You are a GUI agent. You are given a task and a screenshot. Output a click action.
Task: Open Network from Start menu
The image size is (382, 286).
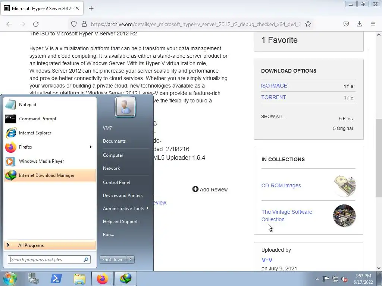coord(111,168)
